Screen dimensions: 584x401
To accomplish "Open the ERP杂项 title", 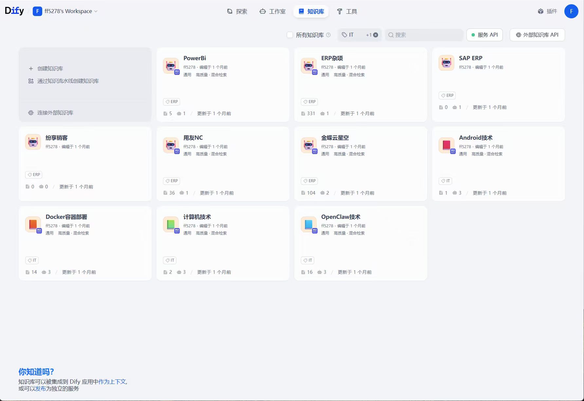I will (332, 58).
